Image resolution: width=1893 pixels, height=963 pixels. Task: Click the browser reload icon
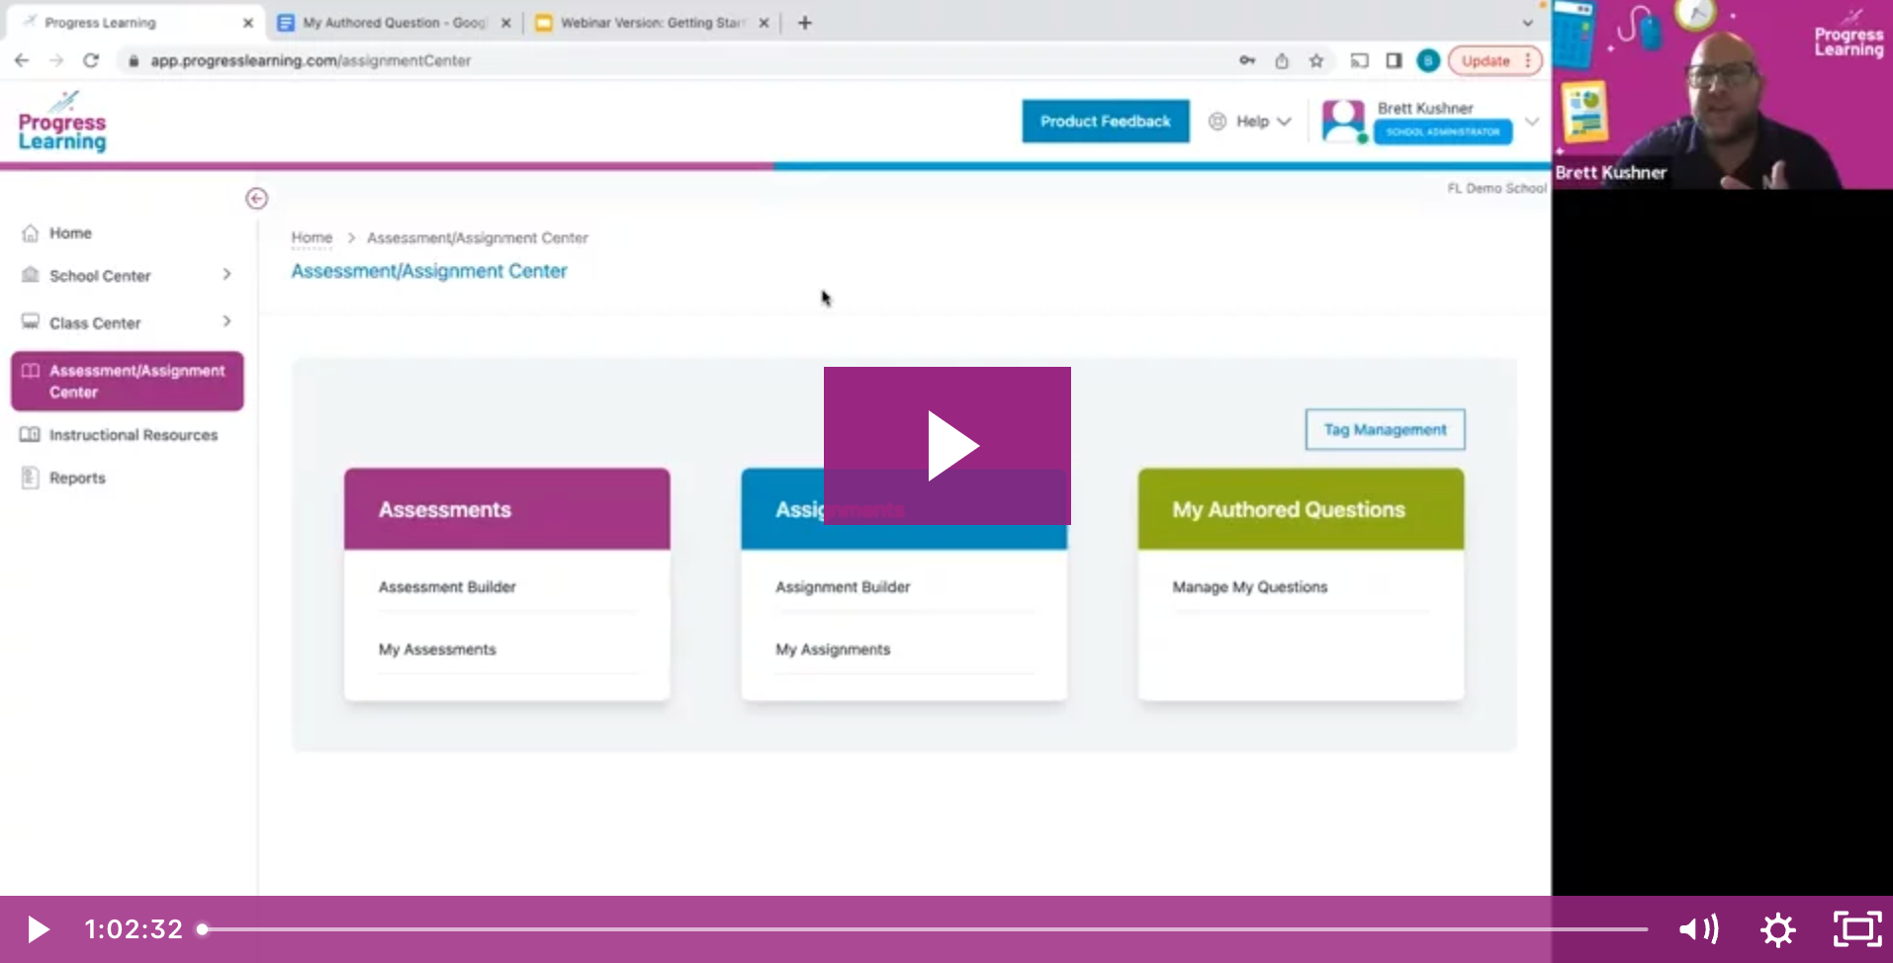pyautogui.click(x=90, y=60)
